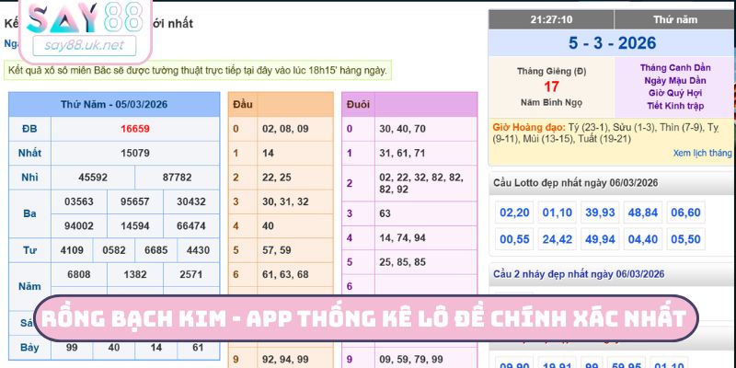This screenshot has width=736, height=368.
Task: Click the 5 - 3 - 2026 date heading
Action: (612, 43)
